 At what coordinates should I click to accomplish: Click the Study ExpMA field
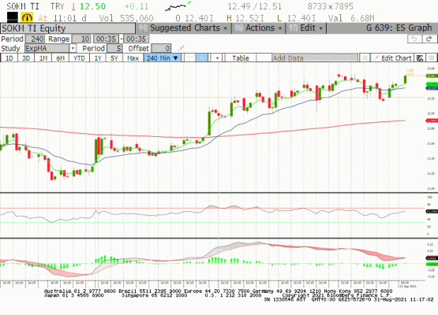point(47,48)
